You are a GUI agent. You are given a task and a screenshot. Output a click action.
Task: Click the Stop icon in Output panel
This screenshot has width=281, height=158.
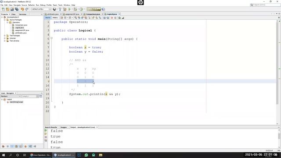coord(46,137)
